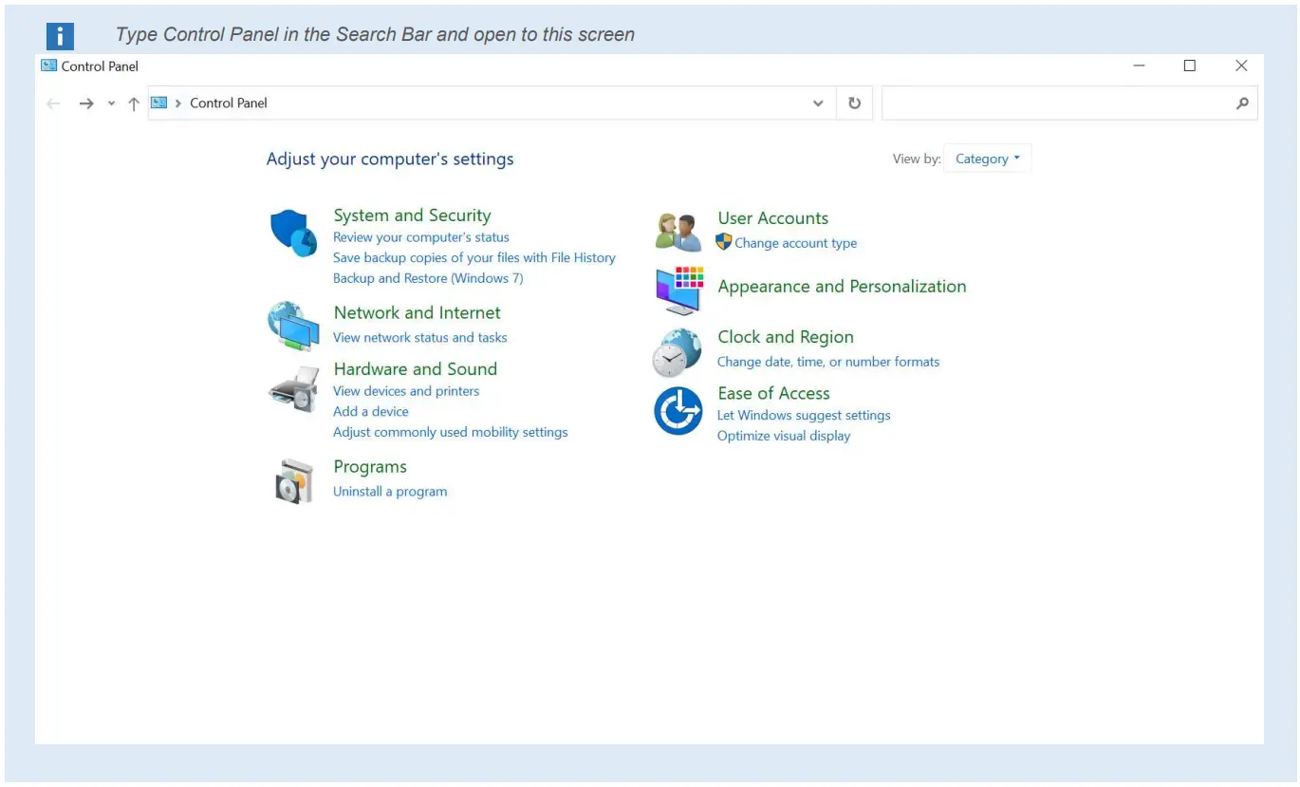This screenshot has width=1300, height=787.
Task: Expand the address bar history dropdown
Action: point(818,103)
